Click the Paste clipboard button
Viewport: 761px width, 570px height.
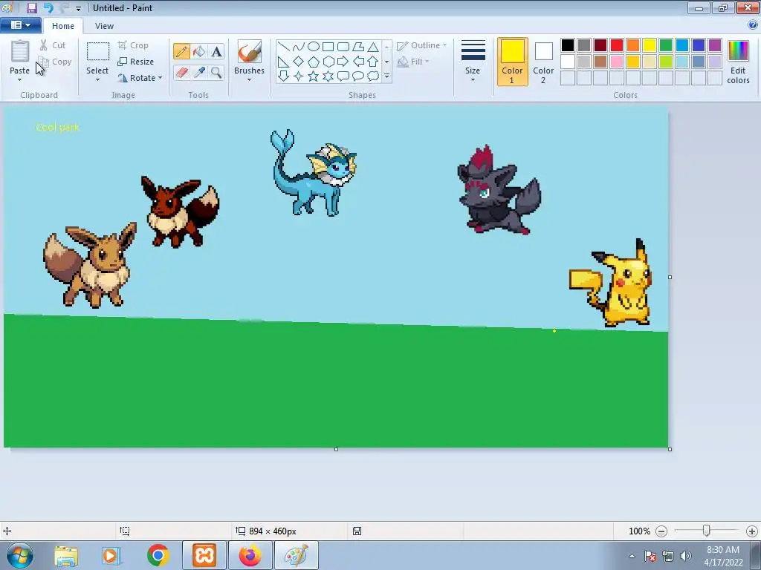[20, 56]
